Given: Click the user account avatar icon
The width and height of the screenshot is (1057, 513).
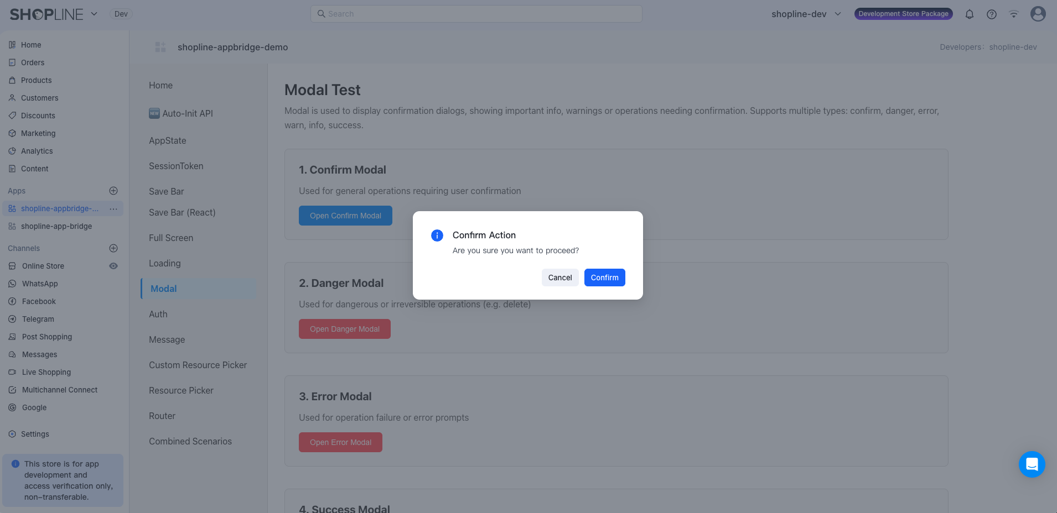Looking at the screenshot, I should point(1038,14).
